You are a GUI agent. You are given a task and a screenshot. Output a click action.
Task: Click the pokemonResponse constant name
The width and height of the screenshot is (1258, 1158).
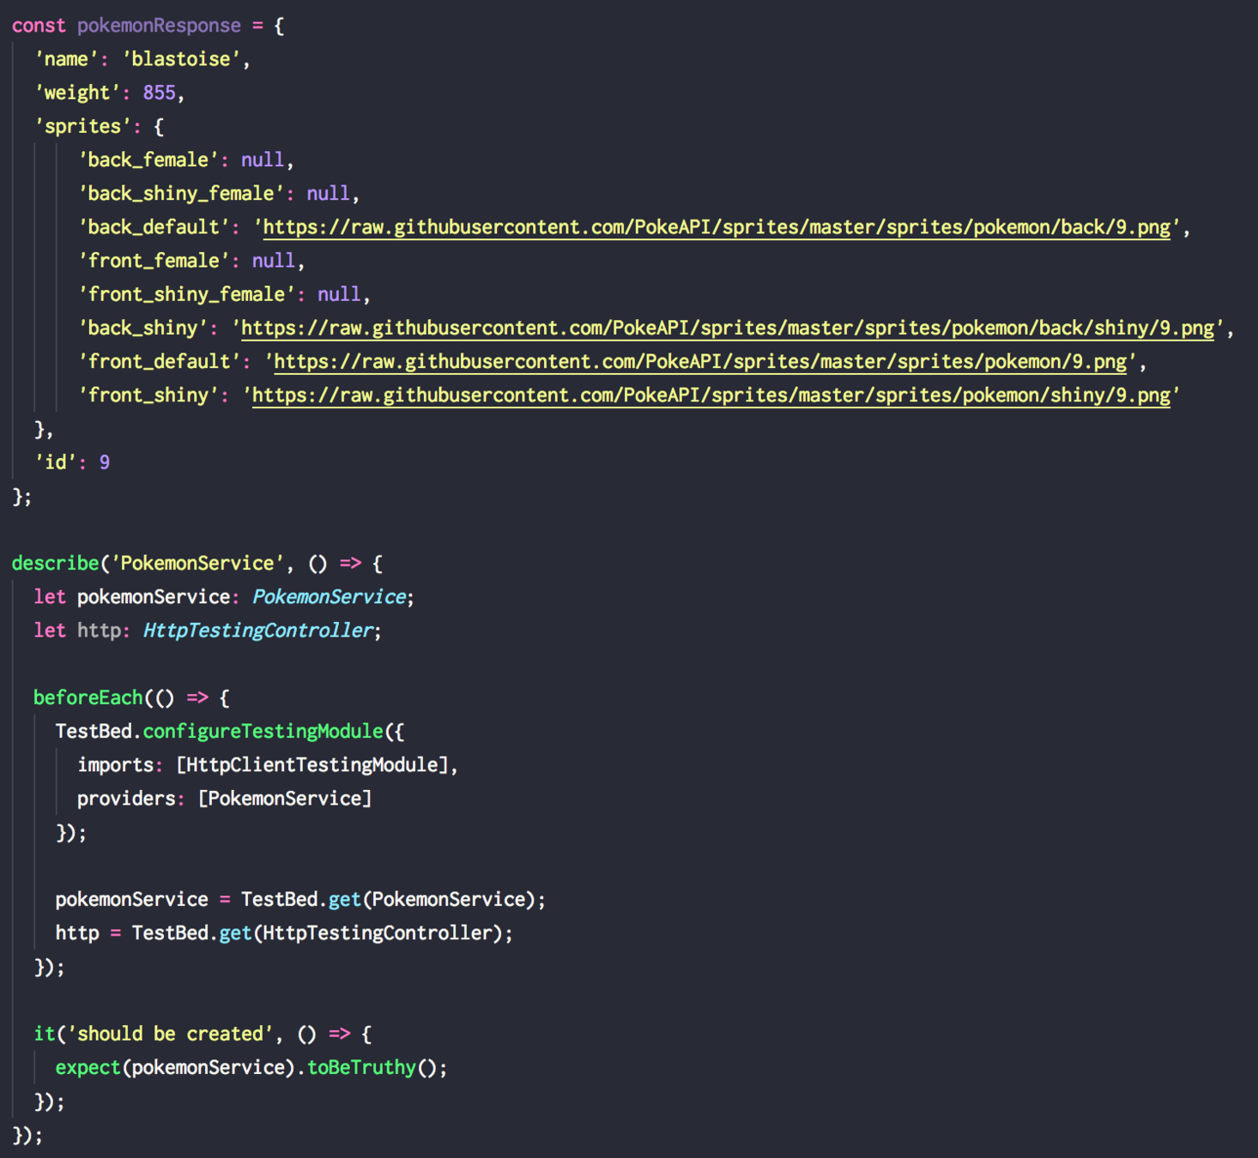tap(159, 26)
